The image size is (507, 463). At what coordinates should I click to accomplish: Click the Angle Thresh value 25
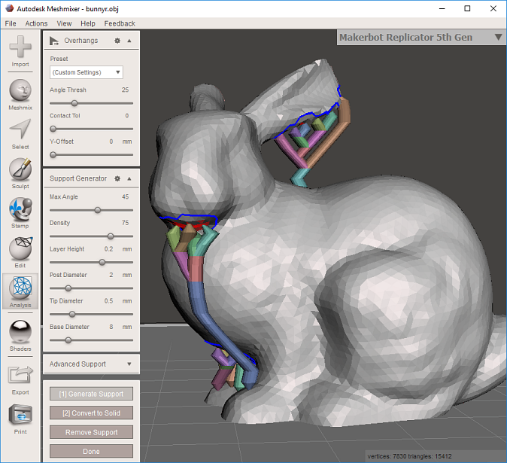click(x=125, y=90)
